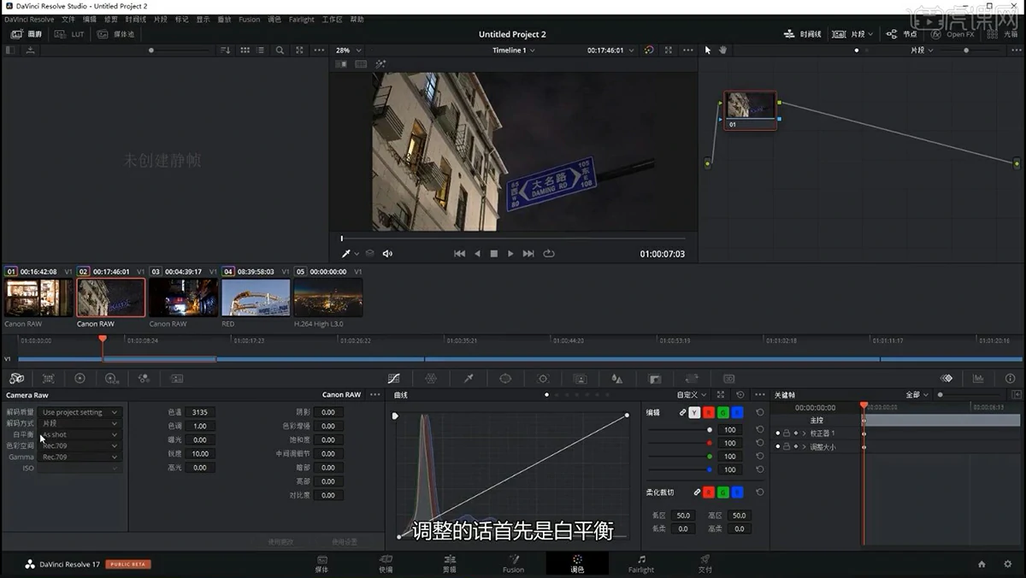This screenshot has width=1026, height=578.
Task: Open the Motion Effects palette icon
Action: click(x=176, y=378)
